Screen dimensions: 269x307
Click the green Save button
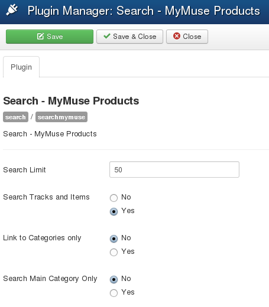[x=50, y=37]
